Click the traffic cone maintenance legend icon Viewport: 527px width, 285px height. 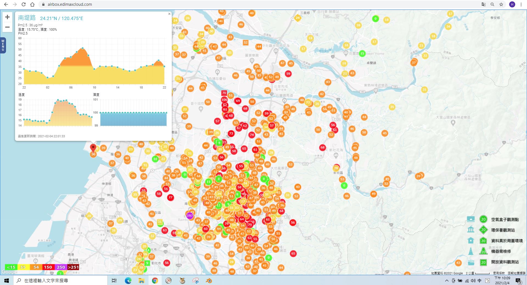(x=471, y=251)
